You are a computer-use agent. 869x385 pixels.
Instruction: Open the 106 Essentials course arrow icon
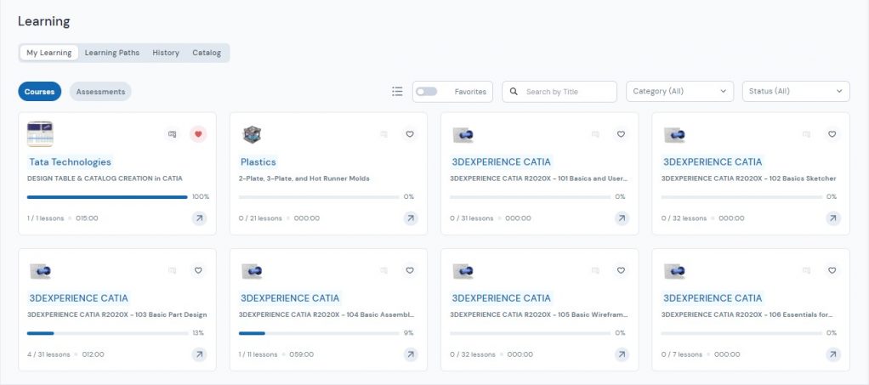point(832,354)
